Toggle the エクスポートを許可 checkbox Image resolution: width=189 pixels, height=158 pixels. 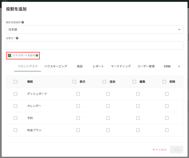[9, 55]
